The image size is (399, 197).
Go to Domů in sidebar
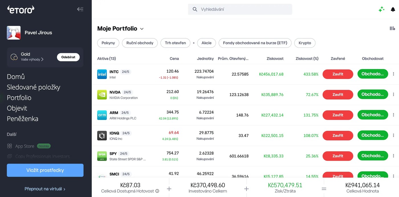coord(16,77)
